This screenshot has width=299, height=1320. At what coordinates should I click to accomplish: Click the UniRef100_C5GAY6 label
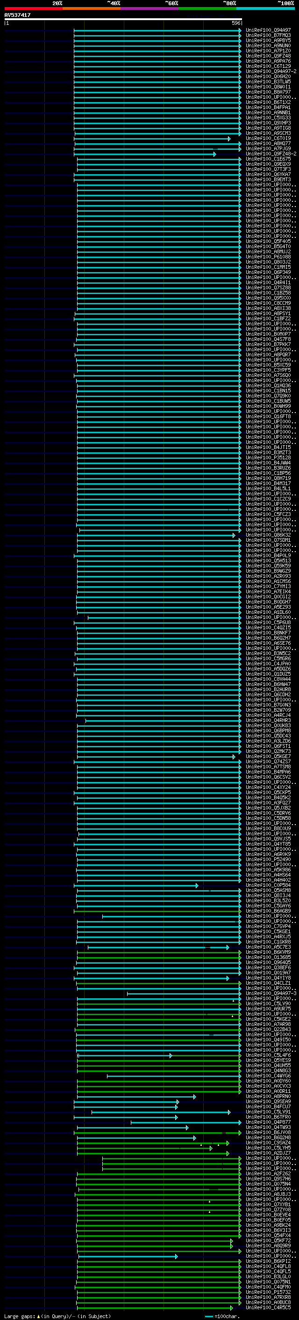pyautogui.click(x=268, y=906)
